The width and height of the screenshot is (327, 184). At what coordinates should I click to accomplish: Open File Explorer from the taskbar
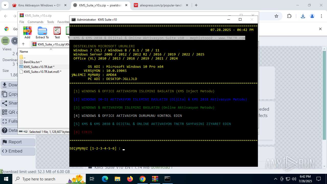118,179
